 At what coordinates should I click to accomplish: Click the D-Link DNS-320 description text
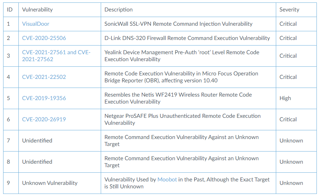(187, 38)
